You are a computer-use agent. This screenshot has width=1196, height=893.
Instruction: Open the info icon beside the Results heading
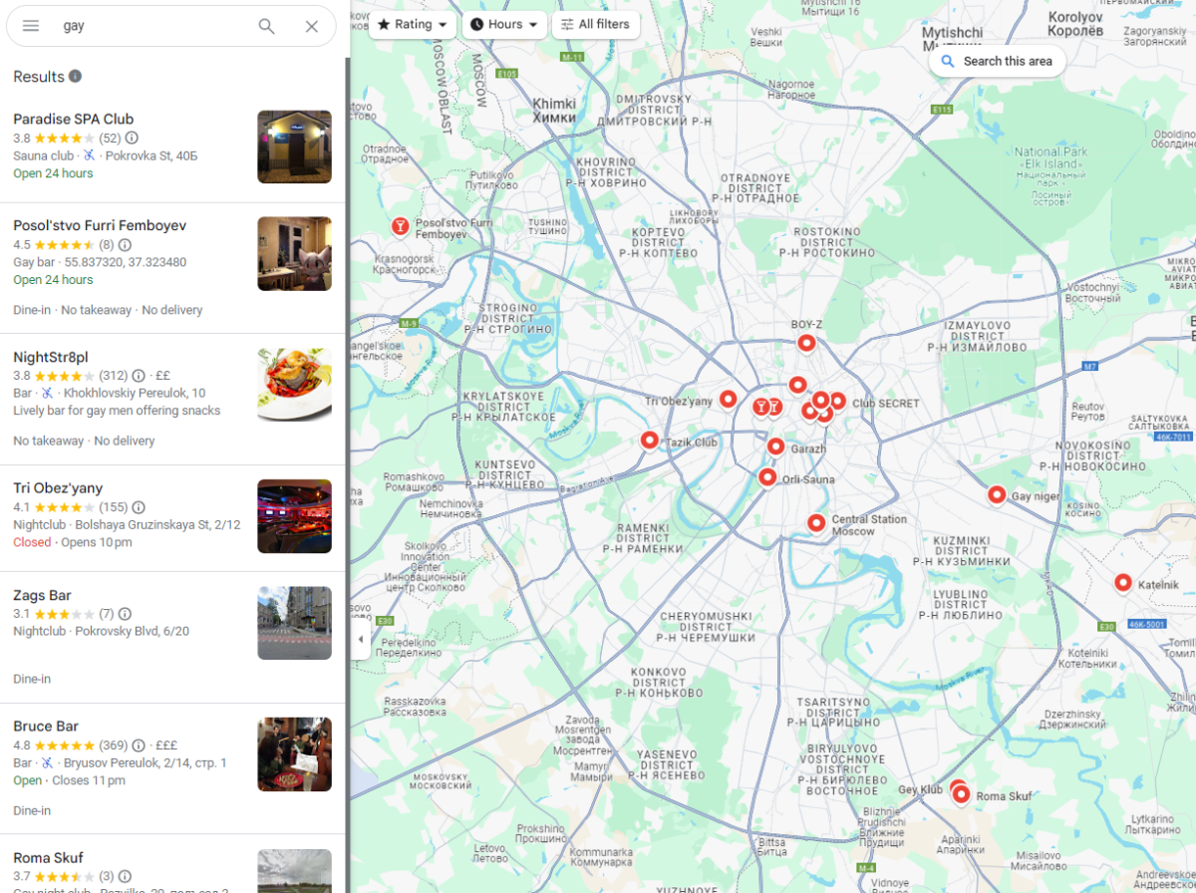(75, 77)
